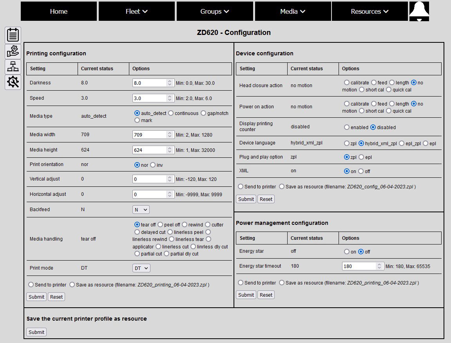
Task: Choose short cal for Power on action
Action: [x=362, y=111]
